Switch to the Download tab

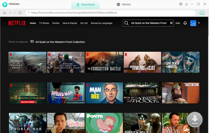[x=85, y=4]
